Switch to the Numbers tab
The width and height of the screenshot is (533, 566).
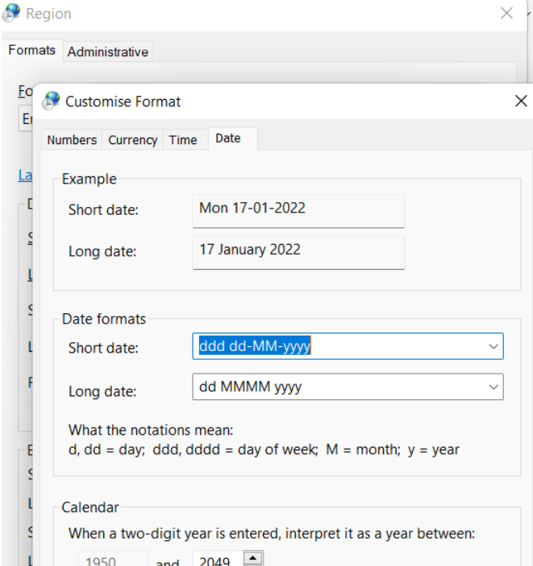pyautogui.click(x=72, y=140)
